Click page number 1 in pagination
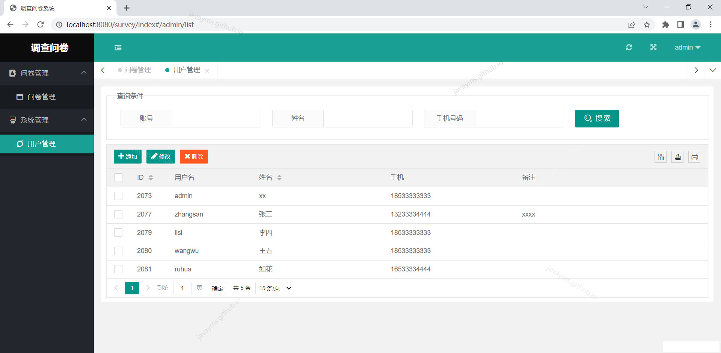Image resolution: width=721 pixels, height=353 pixels. point(132,288)
